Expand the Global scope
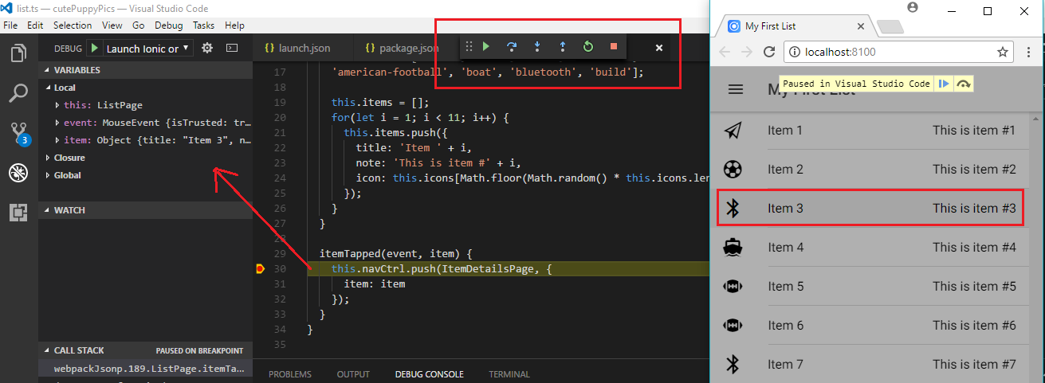This screenshot has width=1045, height=383. coord(145,175)
